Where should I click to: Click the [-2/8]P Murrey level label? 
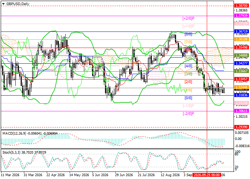pyautogui.click(x=188, y=113)
